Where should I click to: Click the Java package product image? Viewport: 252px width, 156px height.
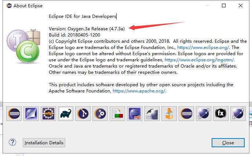coord(23,46)
